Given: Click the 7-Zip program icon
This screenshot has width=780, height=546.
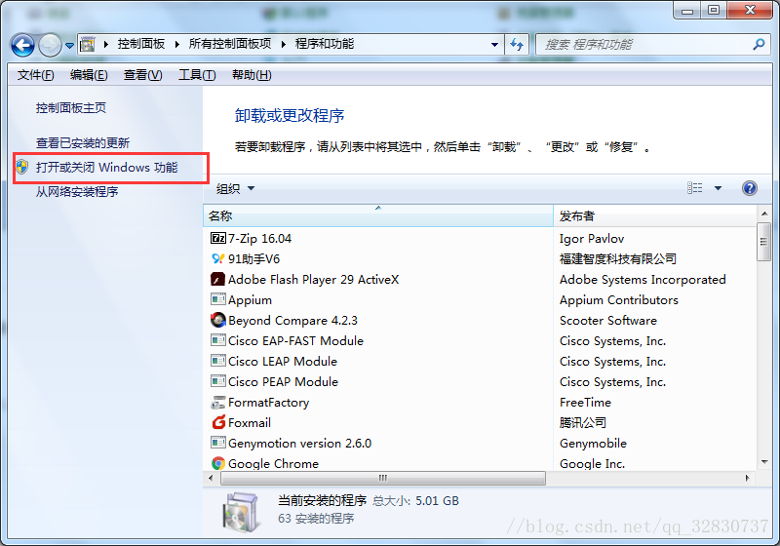Looking at the screenshot, I should point(217,238).
